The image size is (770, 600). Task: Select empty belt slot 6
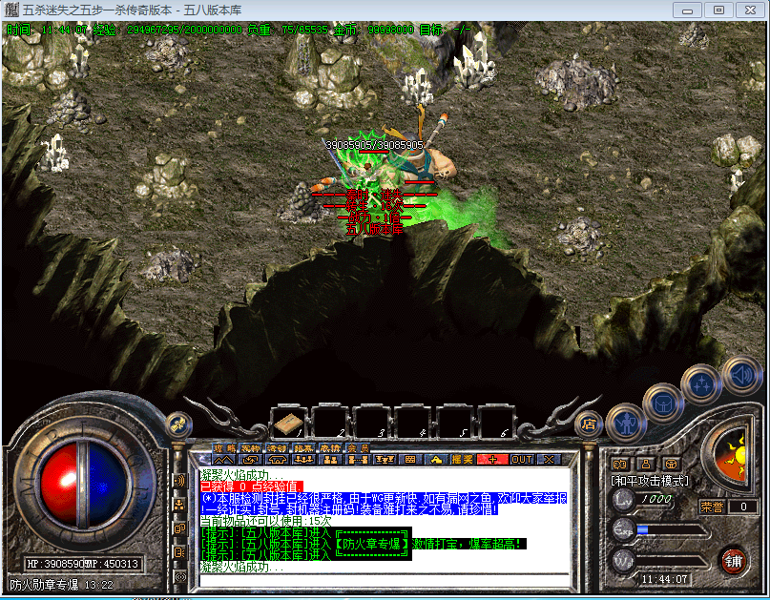pyautogui.click(x=495, y=422)
